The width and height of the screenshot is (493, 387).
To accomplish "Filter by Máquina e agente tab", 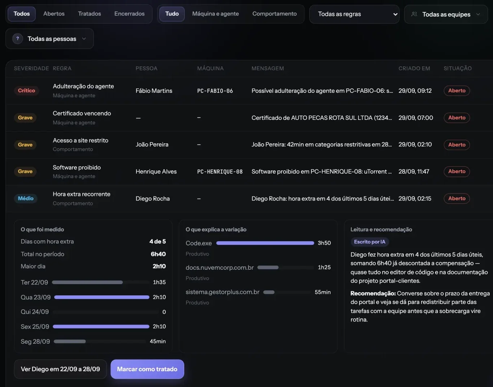I will click(x=216, y=14).
